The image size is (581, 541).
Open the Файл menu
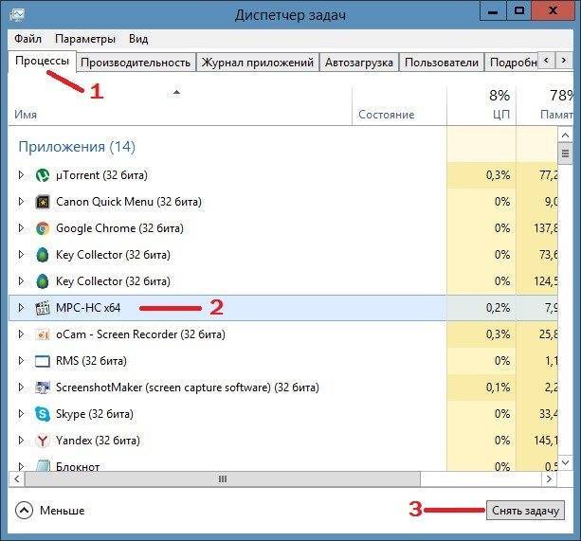point(27,39)
